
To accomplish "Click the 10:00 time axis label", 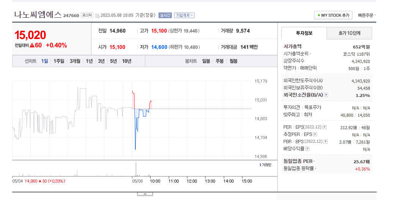I will tap(155, 181).
